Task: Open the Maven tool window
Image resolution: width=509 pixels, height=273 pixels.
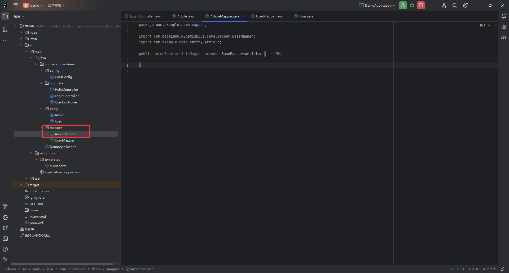Action: click(504, 37)
